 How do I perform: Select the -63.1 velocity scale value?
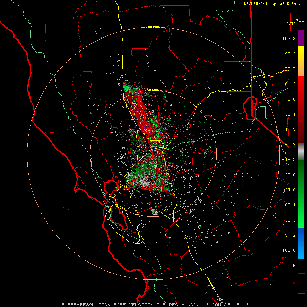pos(289,205)
